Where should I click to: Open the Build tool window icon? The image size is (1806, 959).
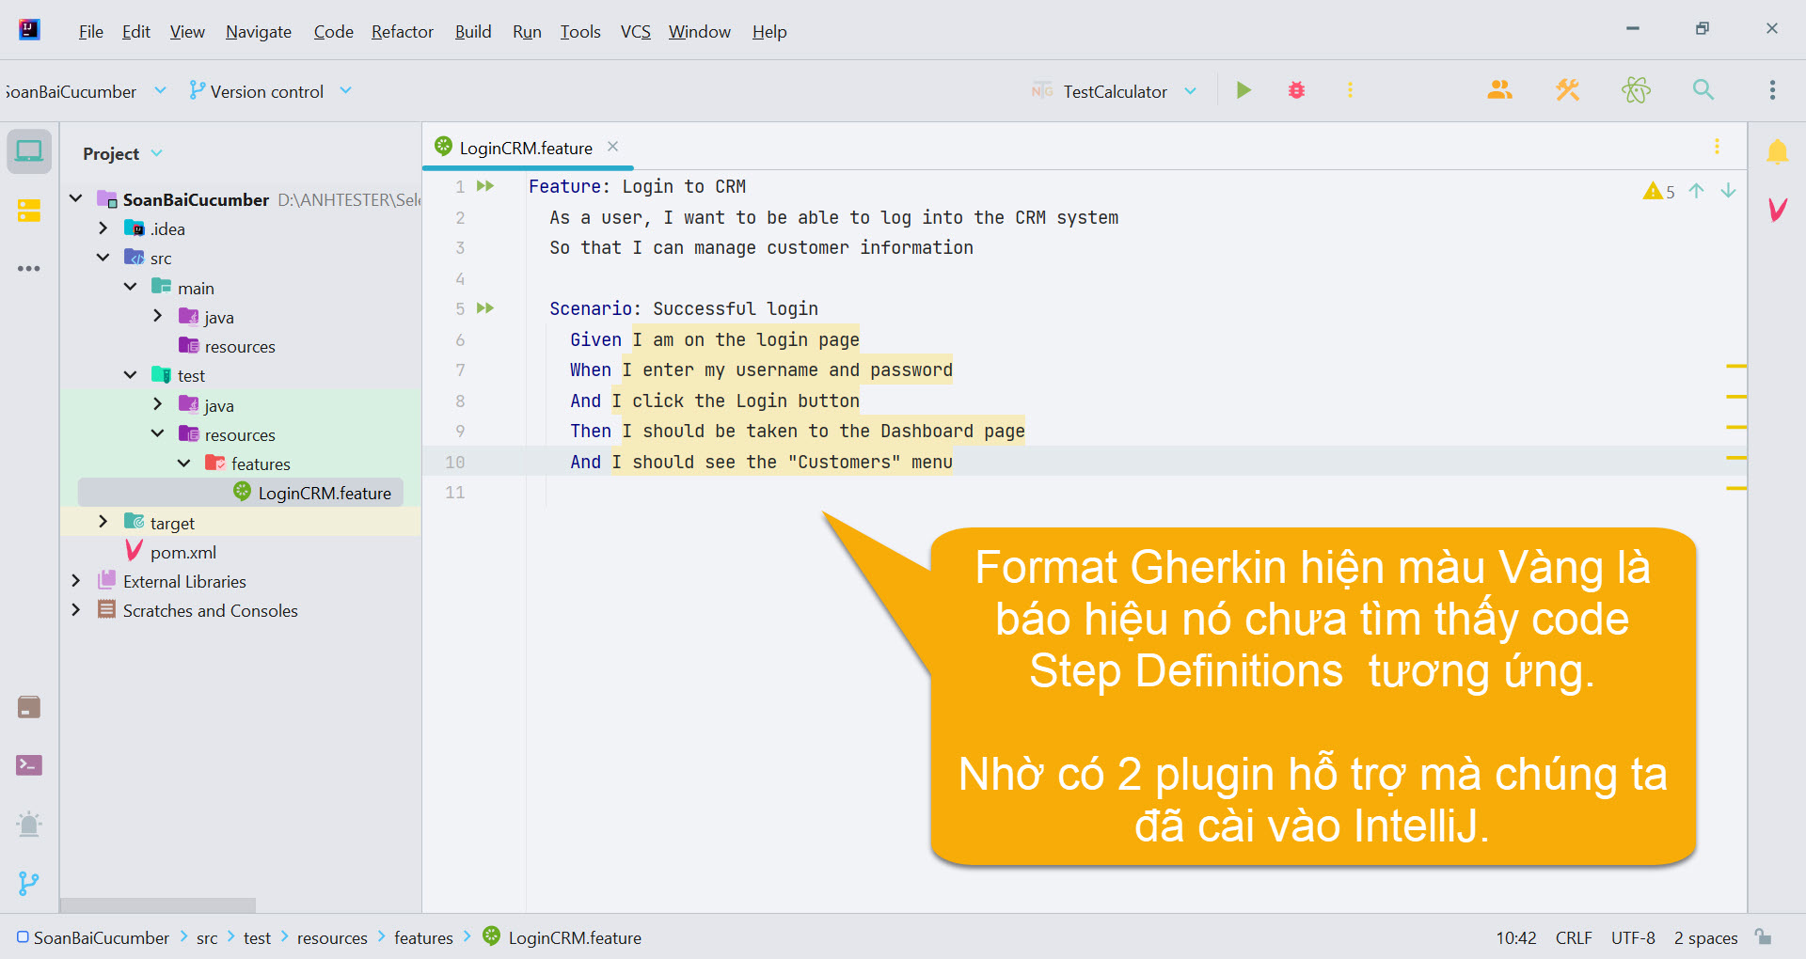29,707
